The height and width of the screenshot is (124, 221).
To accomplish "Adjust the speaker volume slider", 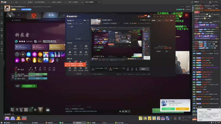I will (x=117, y=68).
